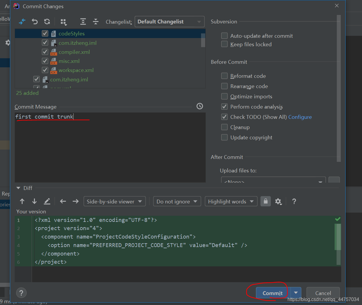Uncheck Perform code analysis
Image resolution: width=362 pixels, height=305 pixels.
point(224,107)
